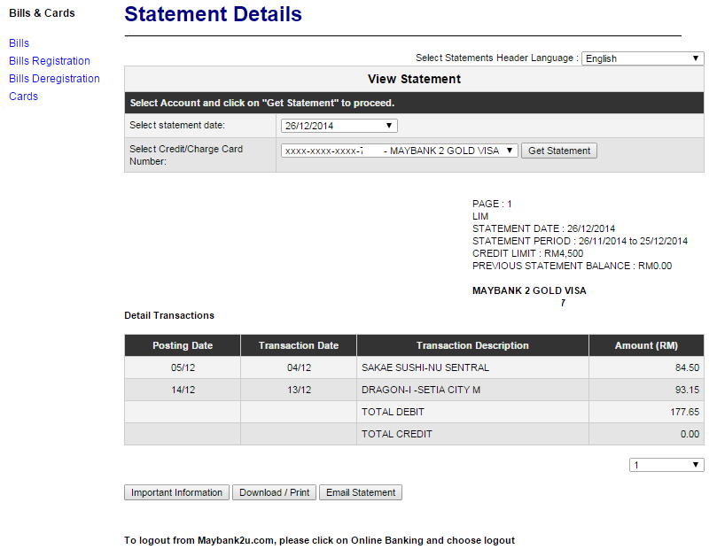
Task: Go to Bills Registration page
Action: [50, 61]
